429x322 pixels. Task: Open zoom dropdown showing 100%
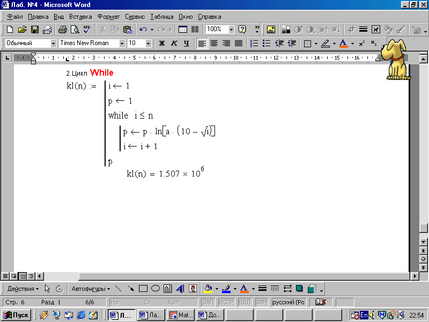pos(232,30)
